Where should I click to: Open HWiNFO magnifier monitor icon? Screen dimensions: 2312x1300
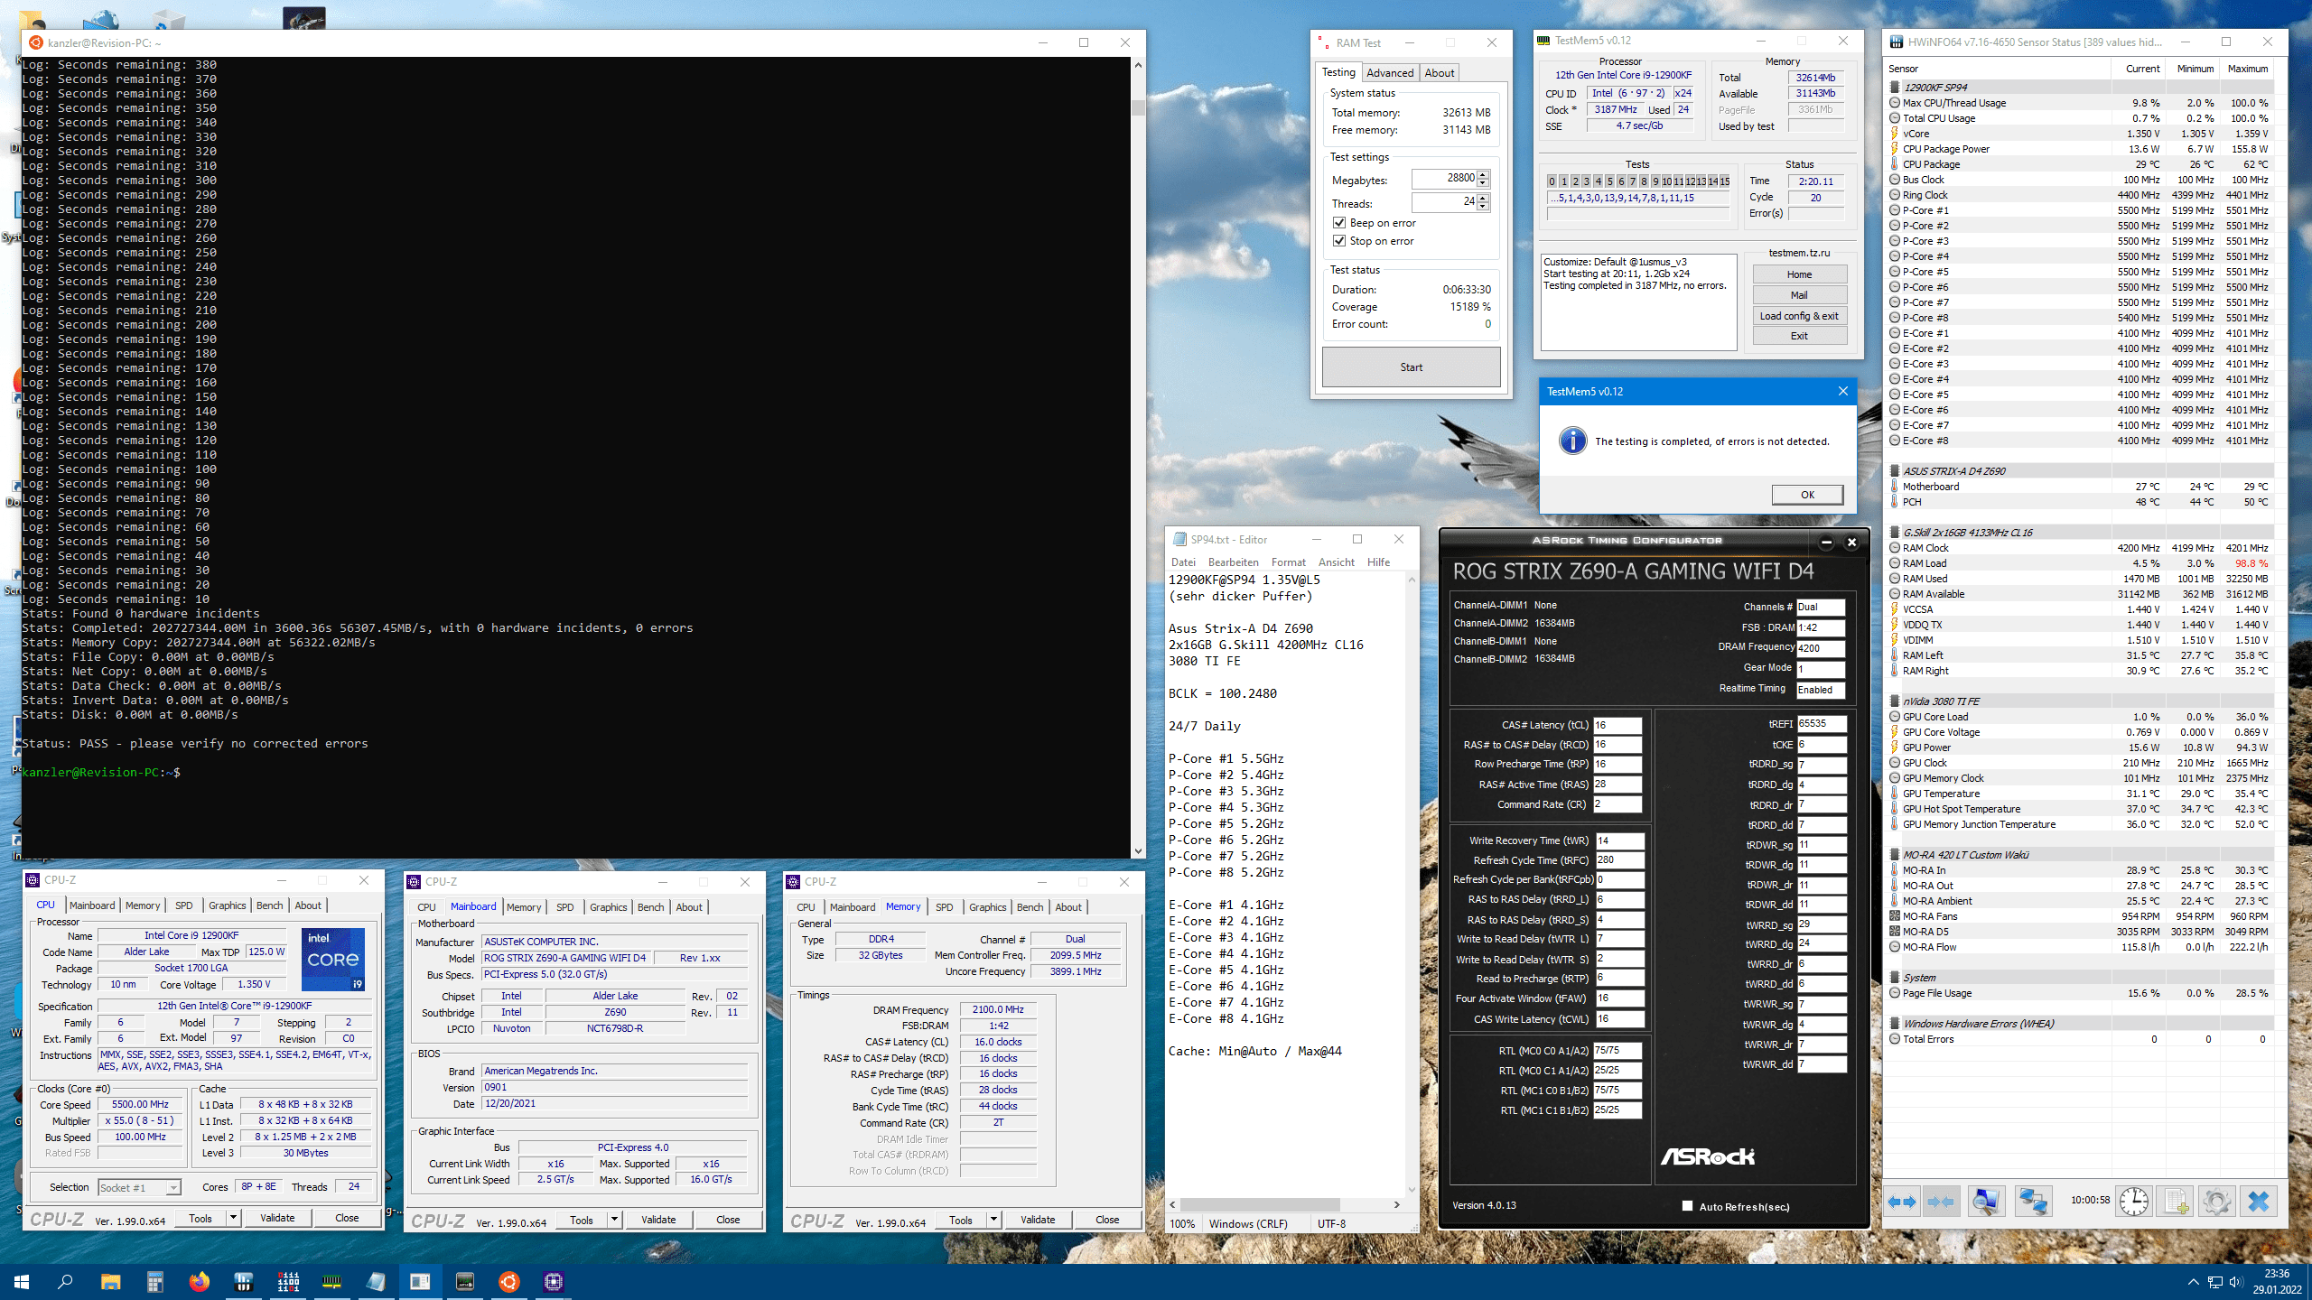1986,1202
